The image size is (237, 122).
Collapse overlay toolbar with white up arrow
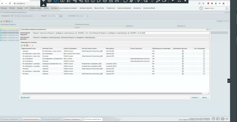point(44,5)
